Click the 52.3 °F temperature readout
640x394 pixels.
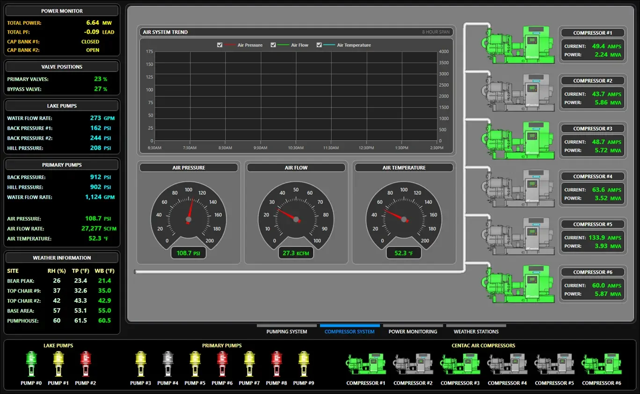[x=404, y=252]
